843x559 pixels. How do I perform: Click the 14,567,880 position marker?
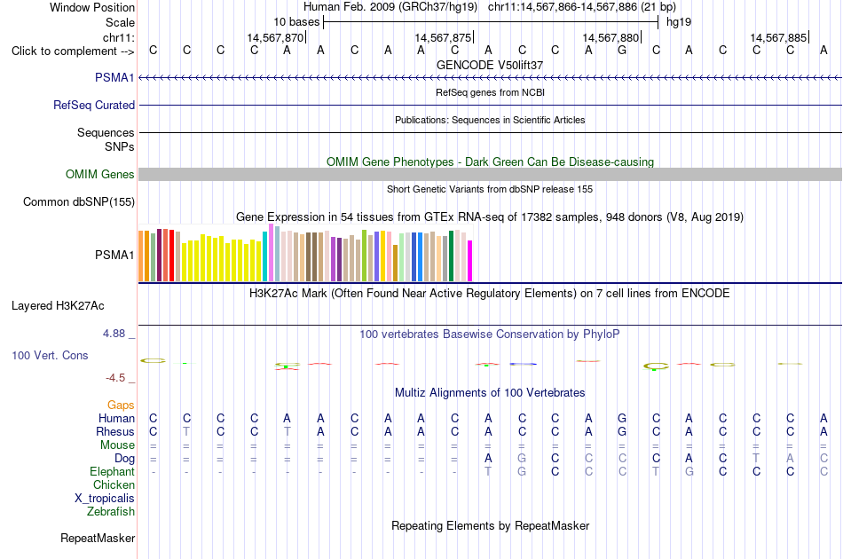[611, 37]
